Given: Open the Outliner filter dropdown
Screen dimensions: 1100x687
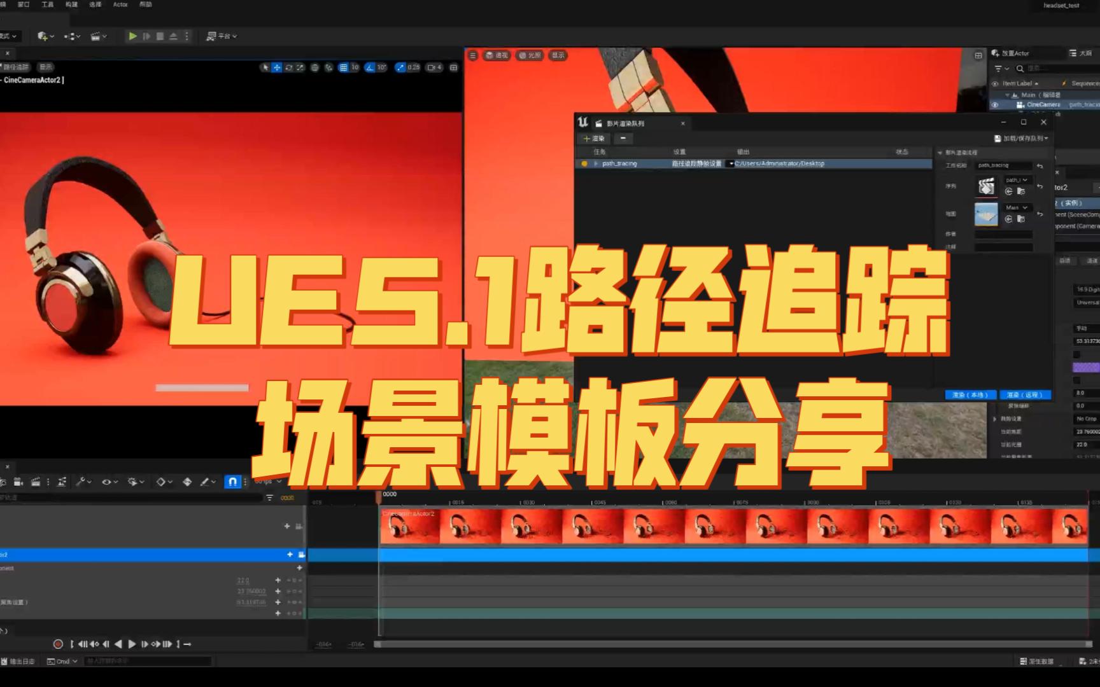Looking at the screenshot, I should coord(1001,69).
